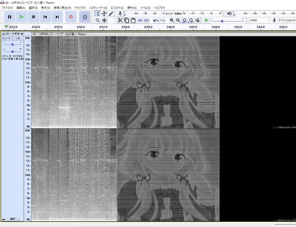296x227 pixels.
Task: Skip to start of the track
Action: [x=45, y=17]
